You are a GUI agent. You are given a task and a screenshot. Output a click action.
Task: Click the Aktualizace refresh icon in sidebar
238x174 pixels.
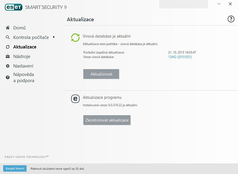coord(8,47)
